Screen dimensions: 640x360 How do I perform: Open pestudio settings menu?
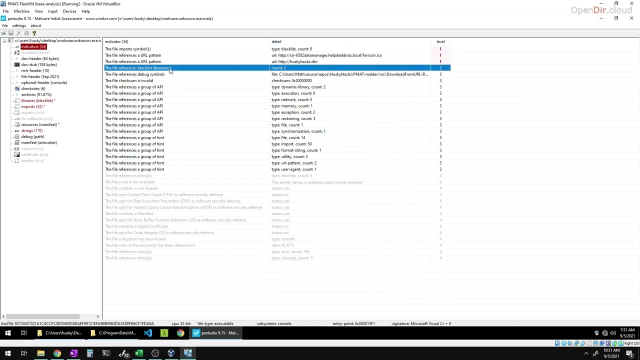pyautogui.click(x=19, y=25)
